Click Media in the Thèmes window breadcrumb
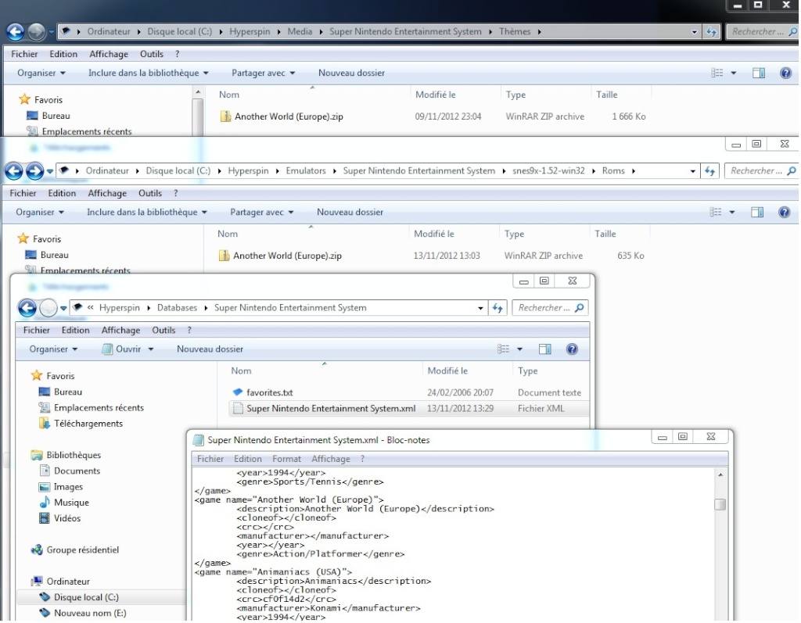The width and height of the screenshot is (801, 623). [x=300, y=32]
